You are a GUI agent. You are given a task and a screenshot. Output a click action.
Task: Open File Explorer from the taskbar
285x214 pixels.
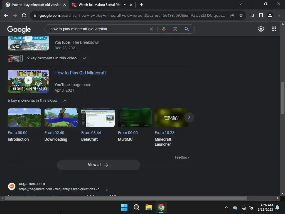[x=149, y=207]
